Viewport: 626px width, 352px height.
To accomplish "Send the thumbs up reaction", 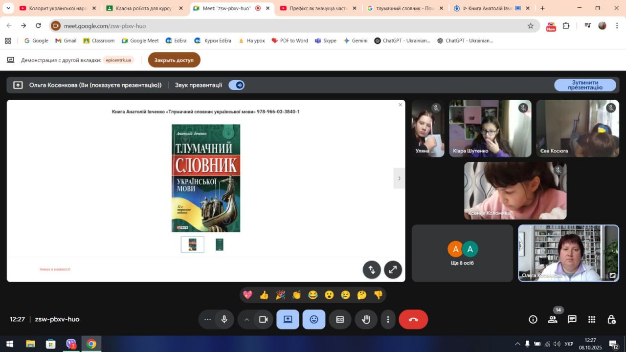I will coord(264,295).
